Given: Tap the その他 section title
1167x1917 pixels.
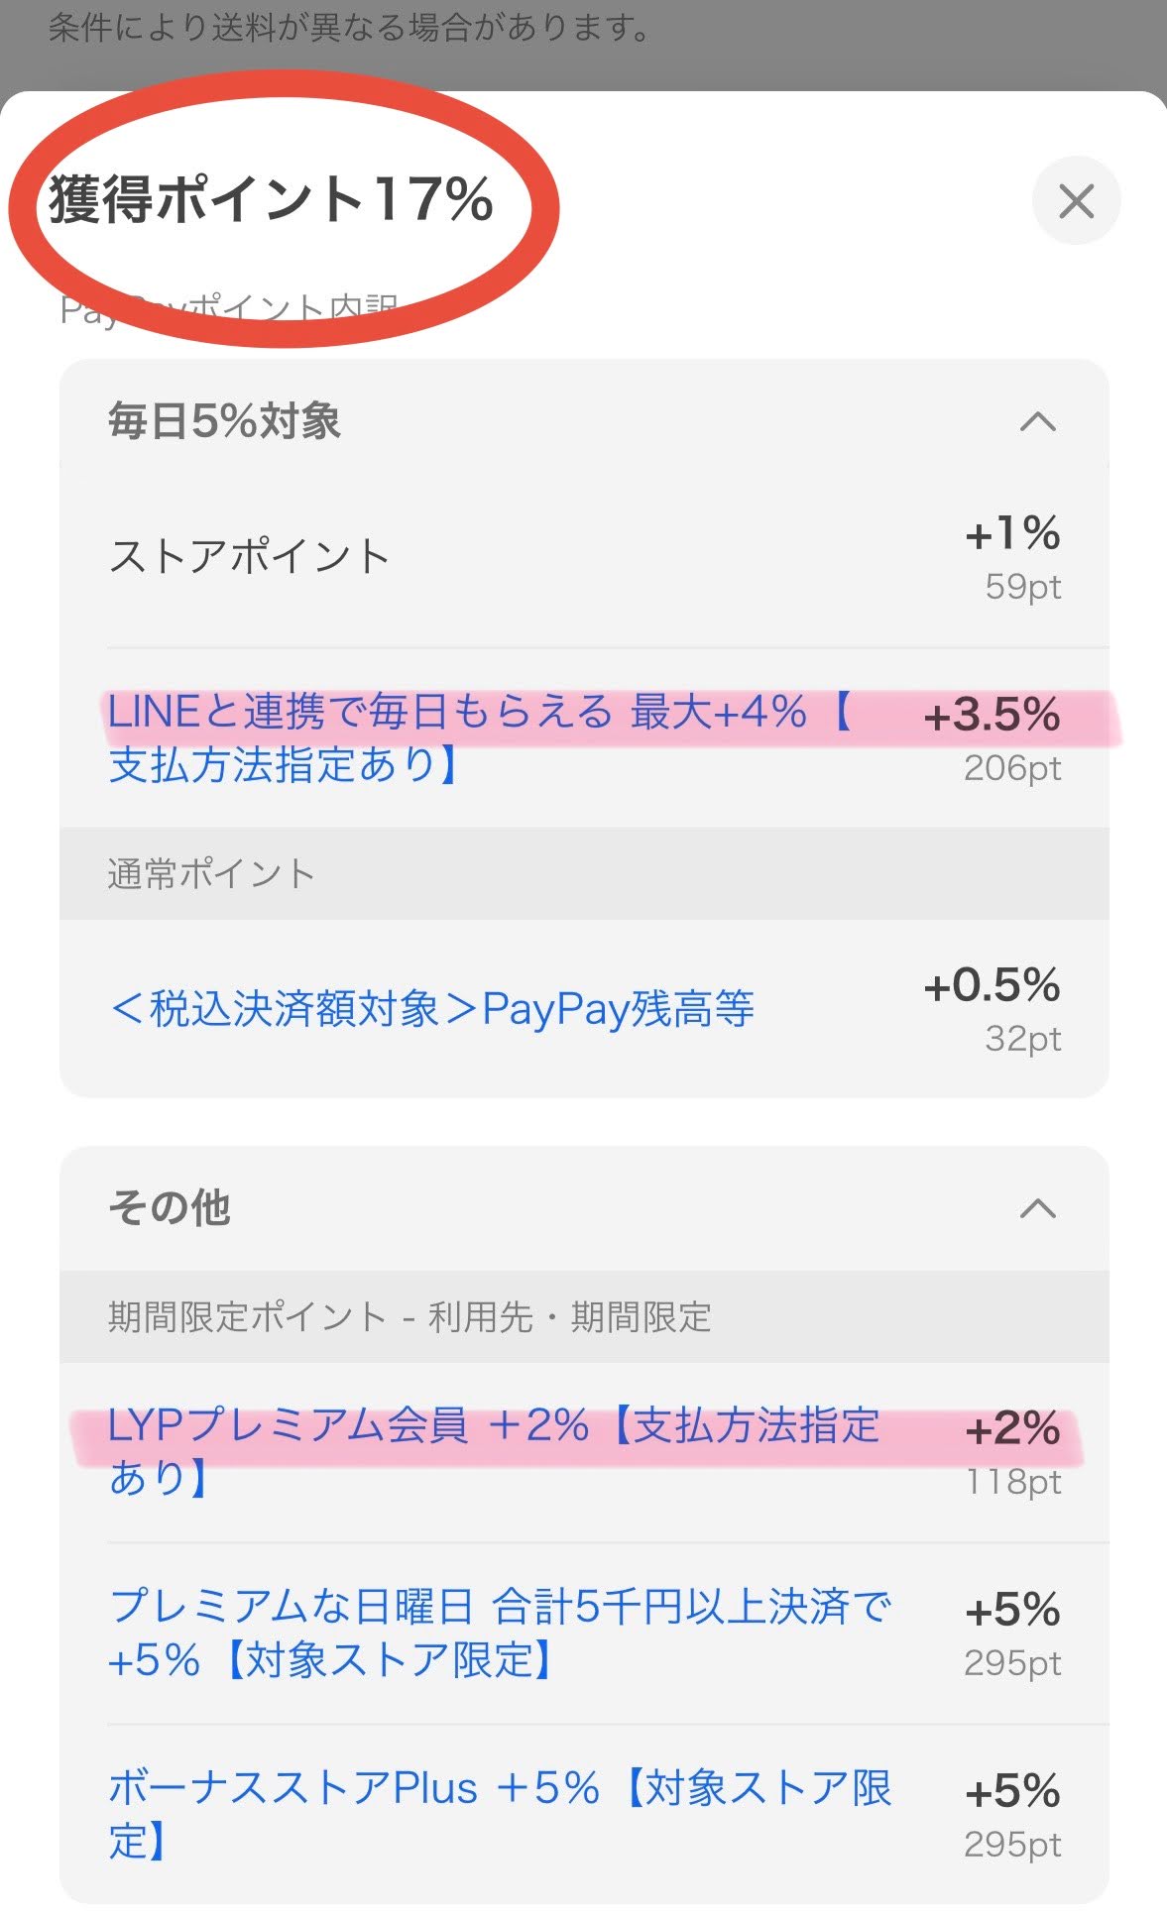Looking at the screenshot, I should pos(170,1208).
